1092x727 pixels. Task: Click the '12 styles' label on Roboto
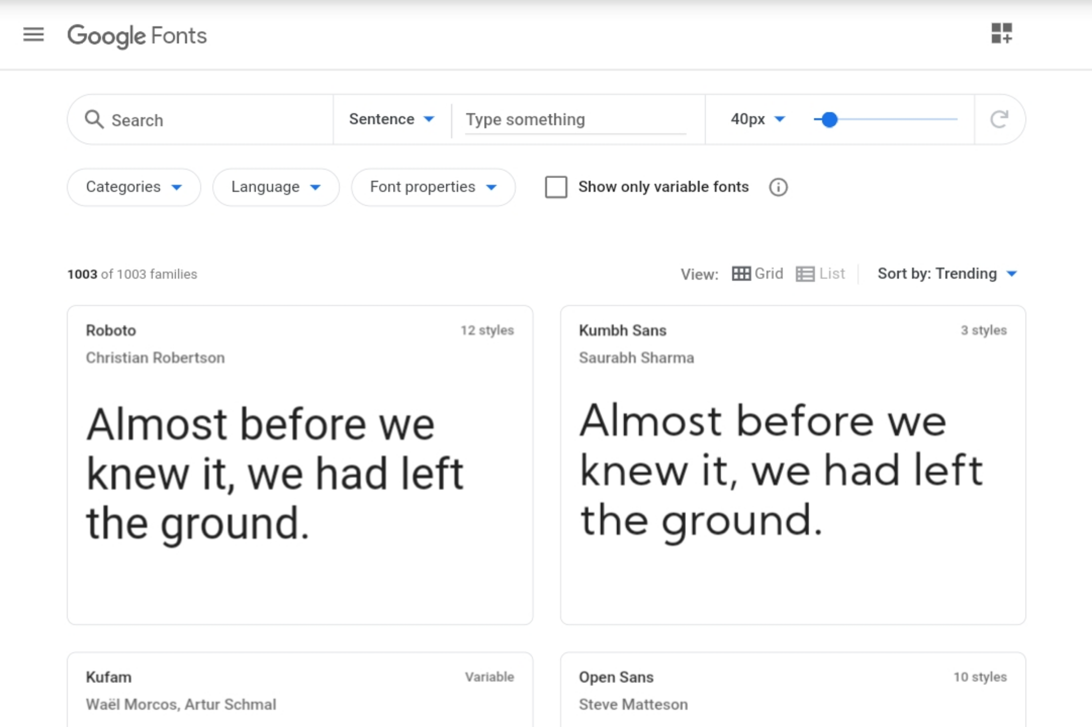coord(487,330)
